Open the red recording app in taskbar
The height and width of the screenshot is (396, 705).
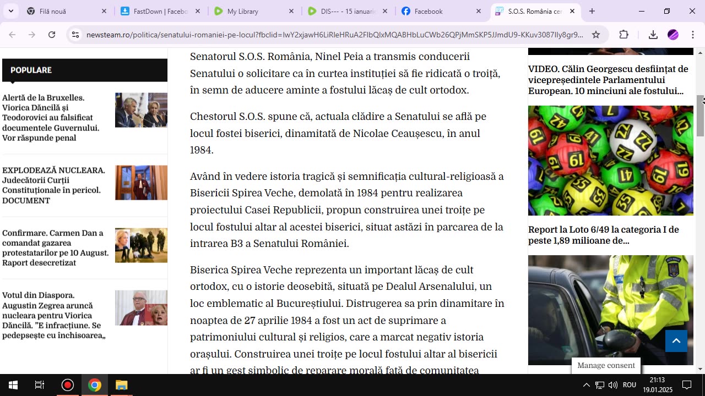[68, 385]
